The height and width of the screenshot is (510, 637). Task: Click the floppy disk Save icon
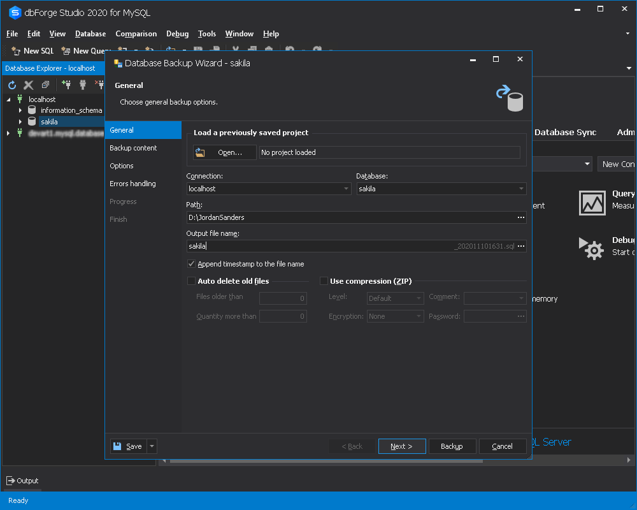(117, 446)
